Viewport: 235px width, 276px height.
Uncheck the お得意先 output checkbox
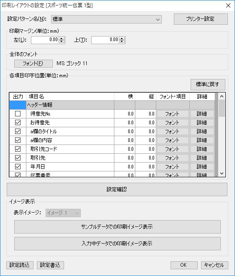[18, 123]
